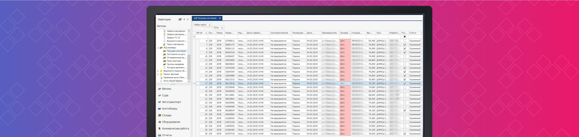The width and height of the screenshot is (579, 137).
Task: Click the hide-eye icon in Навигация header
Action: point(180,19)
